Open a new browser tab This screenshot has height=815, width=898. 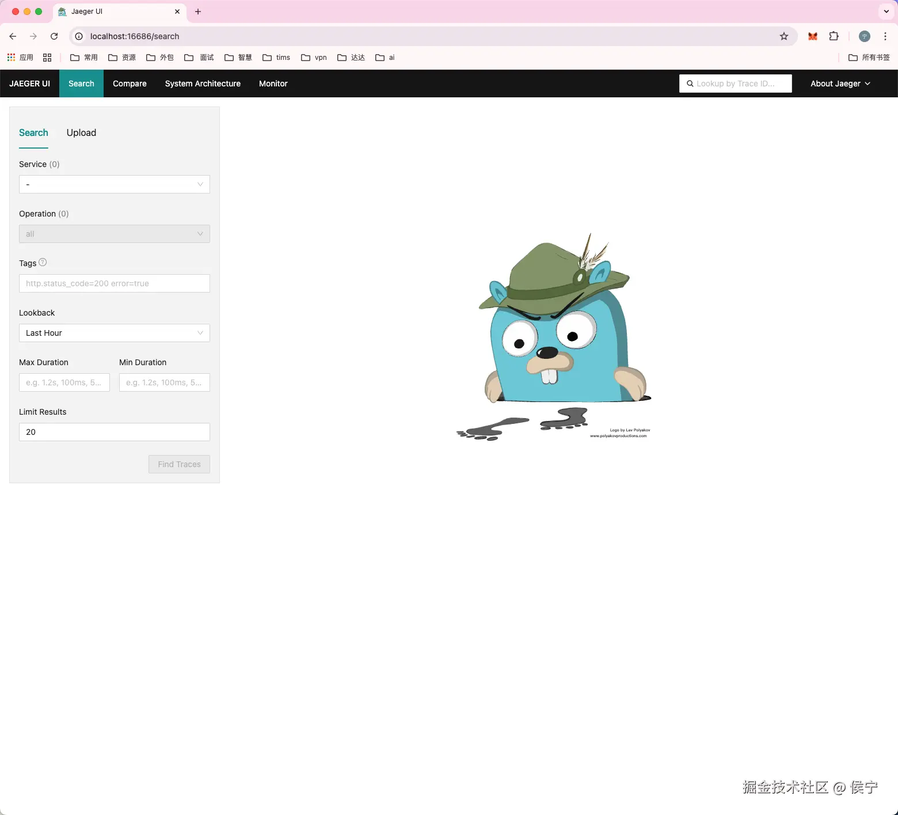198,12
